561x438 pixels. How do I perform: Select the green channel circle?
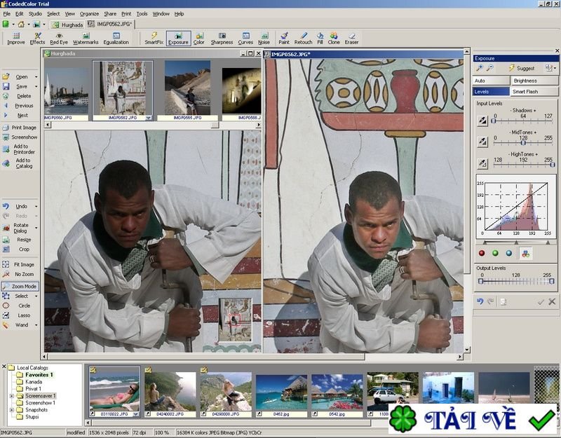tap(495, 253)
